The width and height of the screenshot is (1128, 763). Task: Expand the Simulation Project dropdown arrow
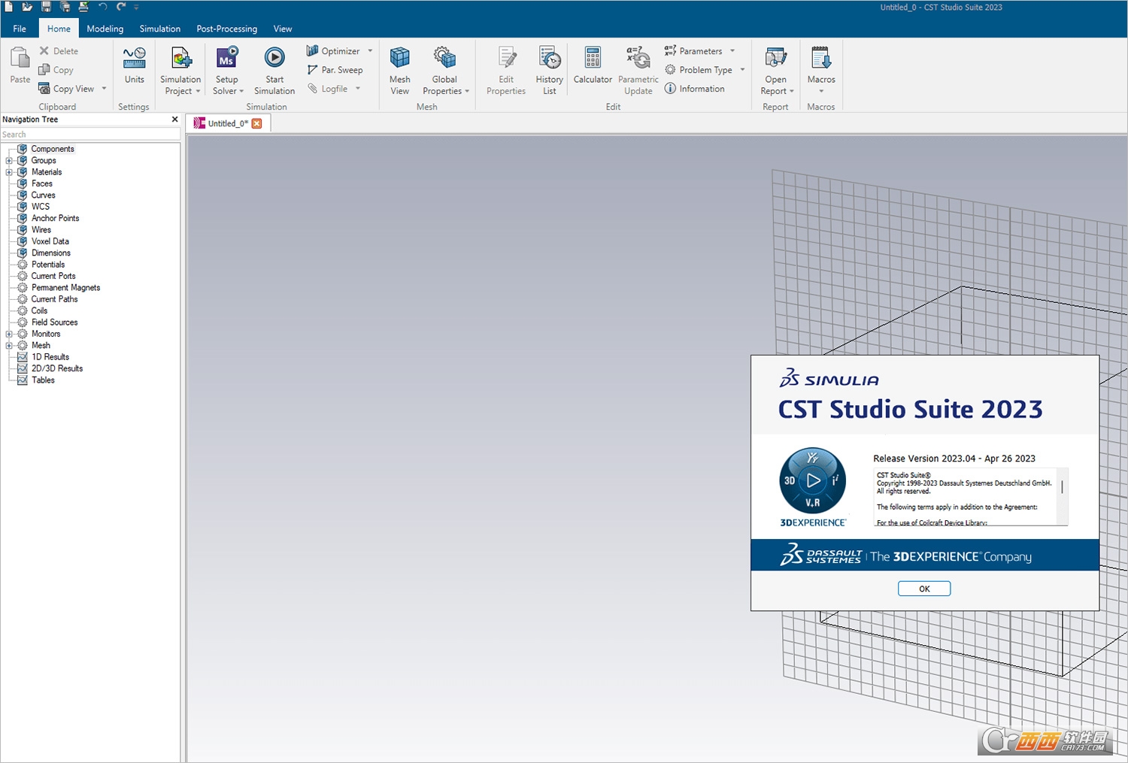point(198,92)
